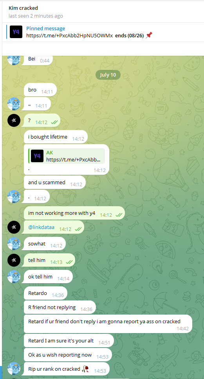Click the Y4 thumbnail in AK link preview

tap(37, 156)
